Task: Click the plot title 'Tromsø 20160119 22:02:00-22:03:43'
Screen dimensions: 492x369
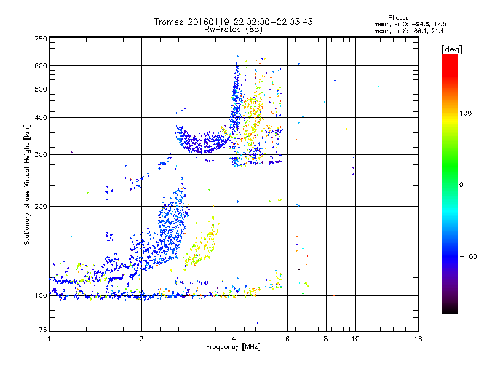Action: [x=233, y=22]
